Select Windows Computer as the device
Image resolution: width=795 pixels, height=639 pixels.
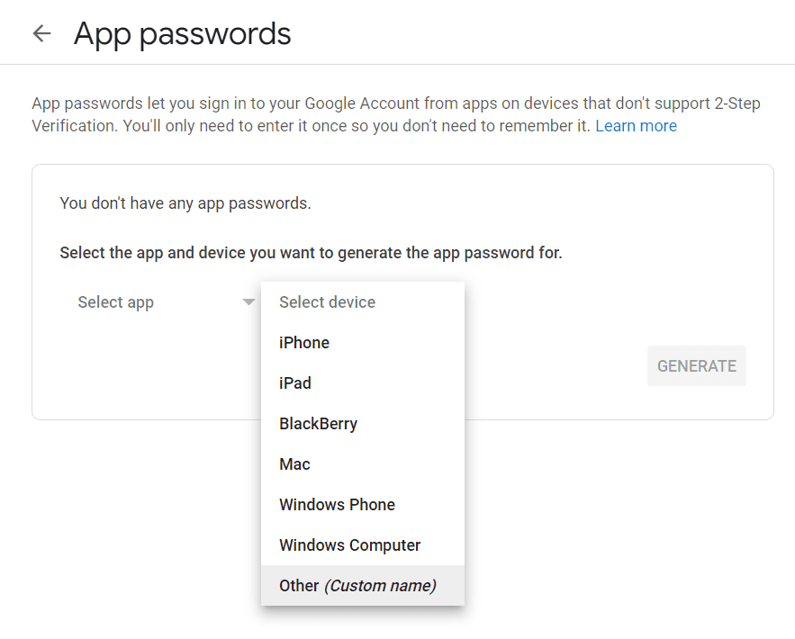[x=349, y=544]
